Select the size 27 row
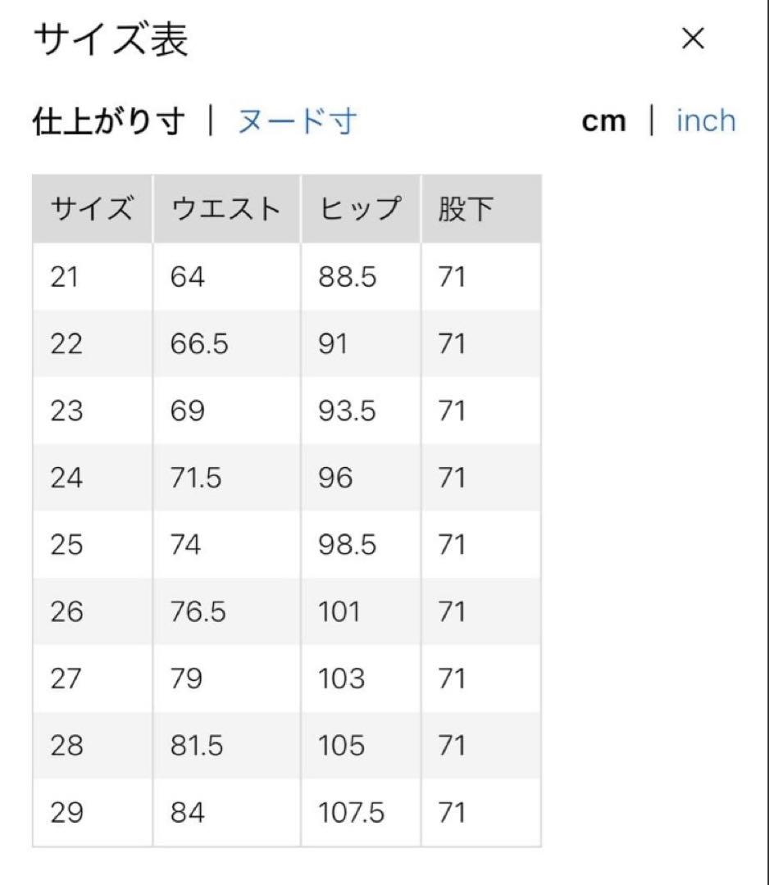The width and height of the screenshot is (769, 885). click(66, 678)
